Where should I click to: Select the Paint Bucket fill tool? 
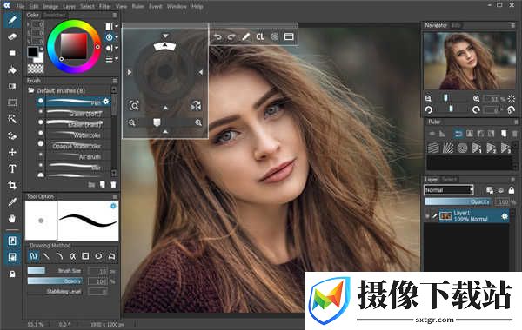tap(12, 69)
